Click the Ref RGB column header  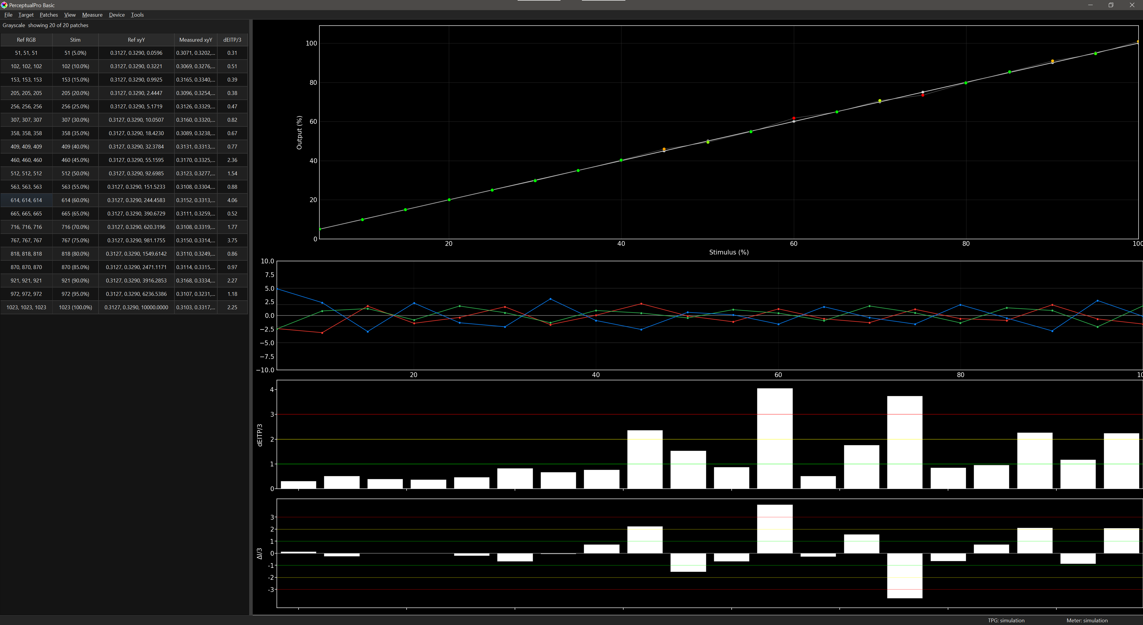click(26, 40)
